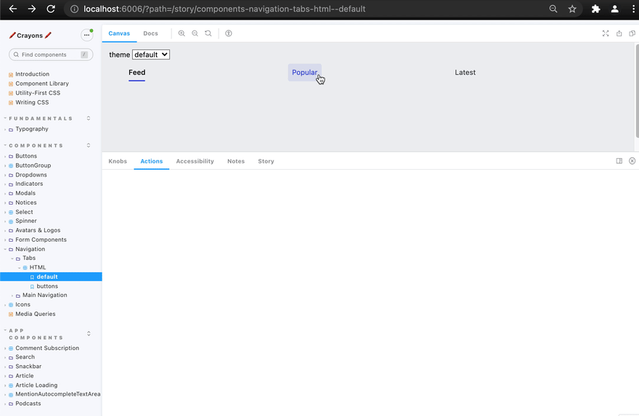Copy the canvas link

(x=632, y=33)
